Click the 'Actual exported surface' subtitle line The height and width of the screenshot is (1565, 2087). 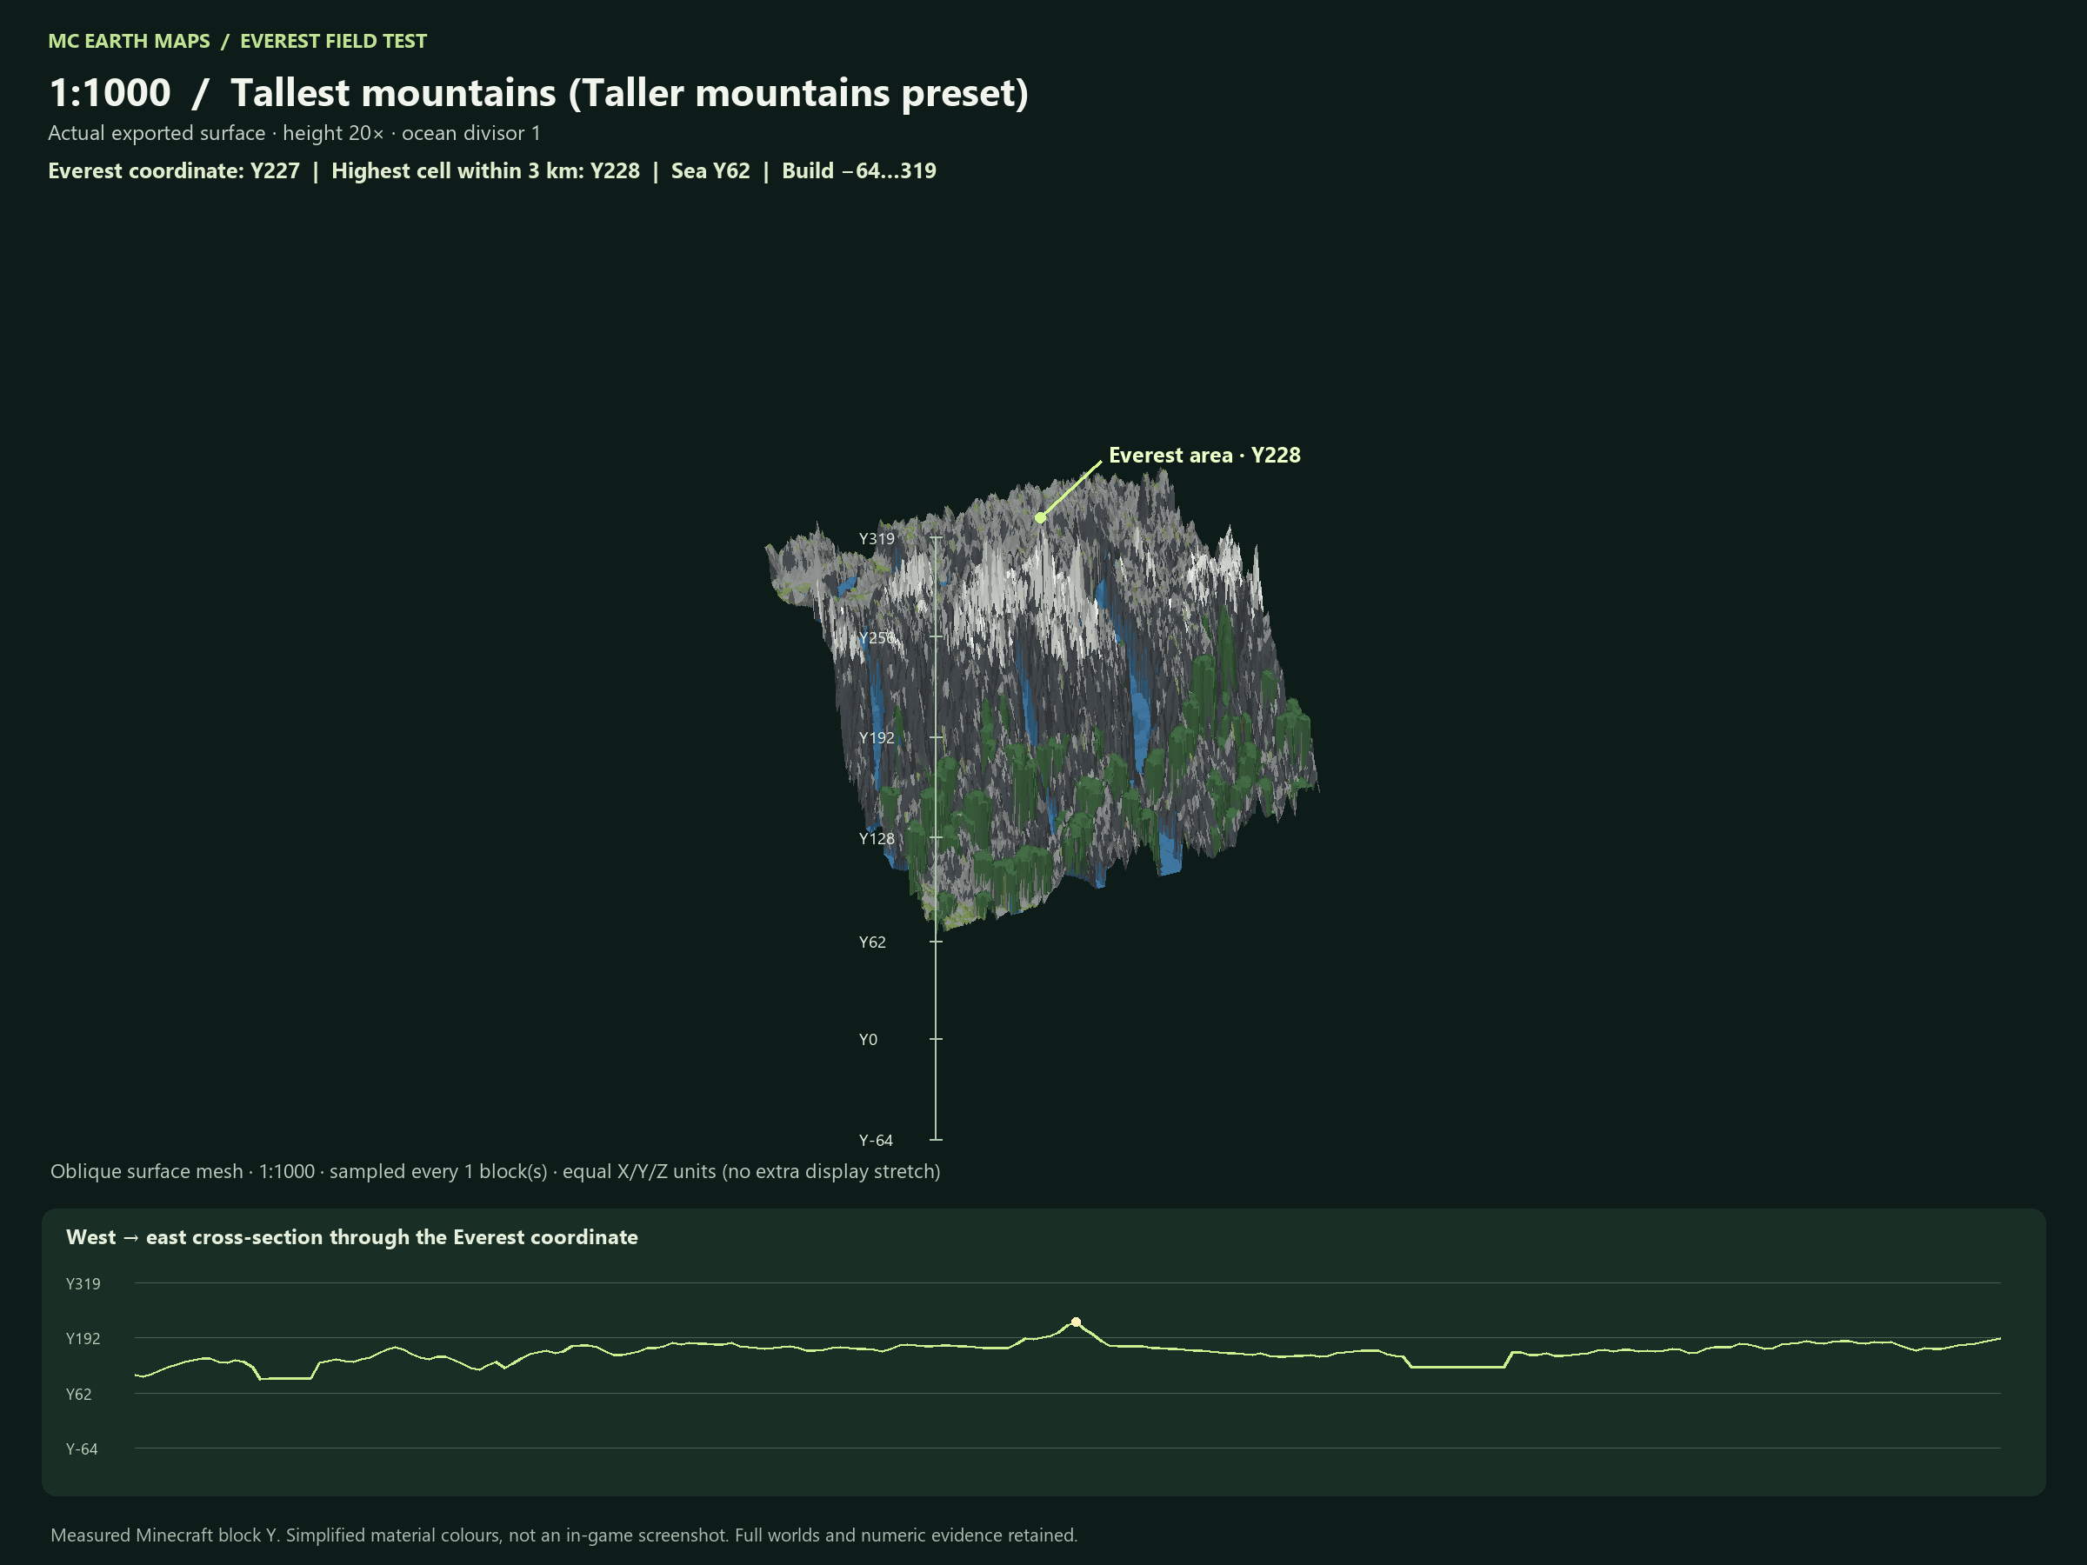[295, 133]
